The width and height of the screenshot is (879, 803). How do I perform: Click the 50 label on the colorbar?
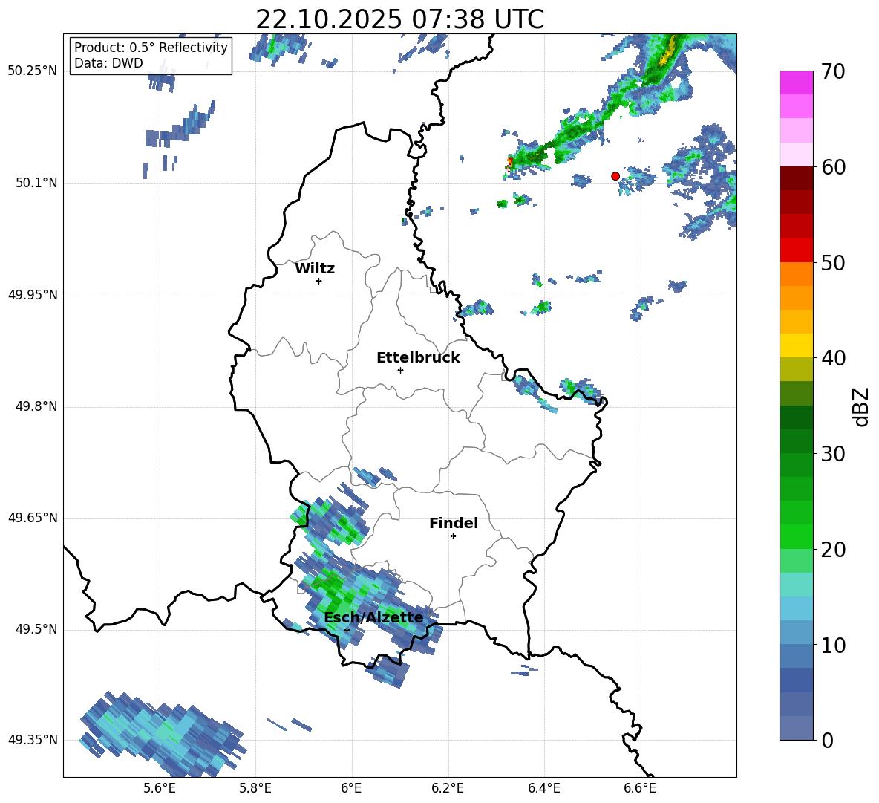click(x=834, y=262)
